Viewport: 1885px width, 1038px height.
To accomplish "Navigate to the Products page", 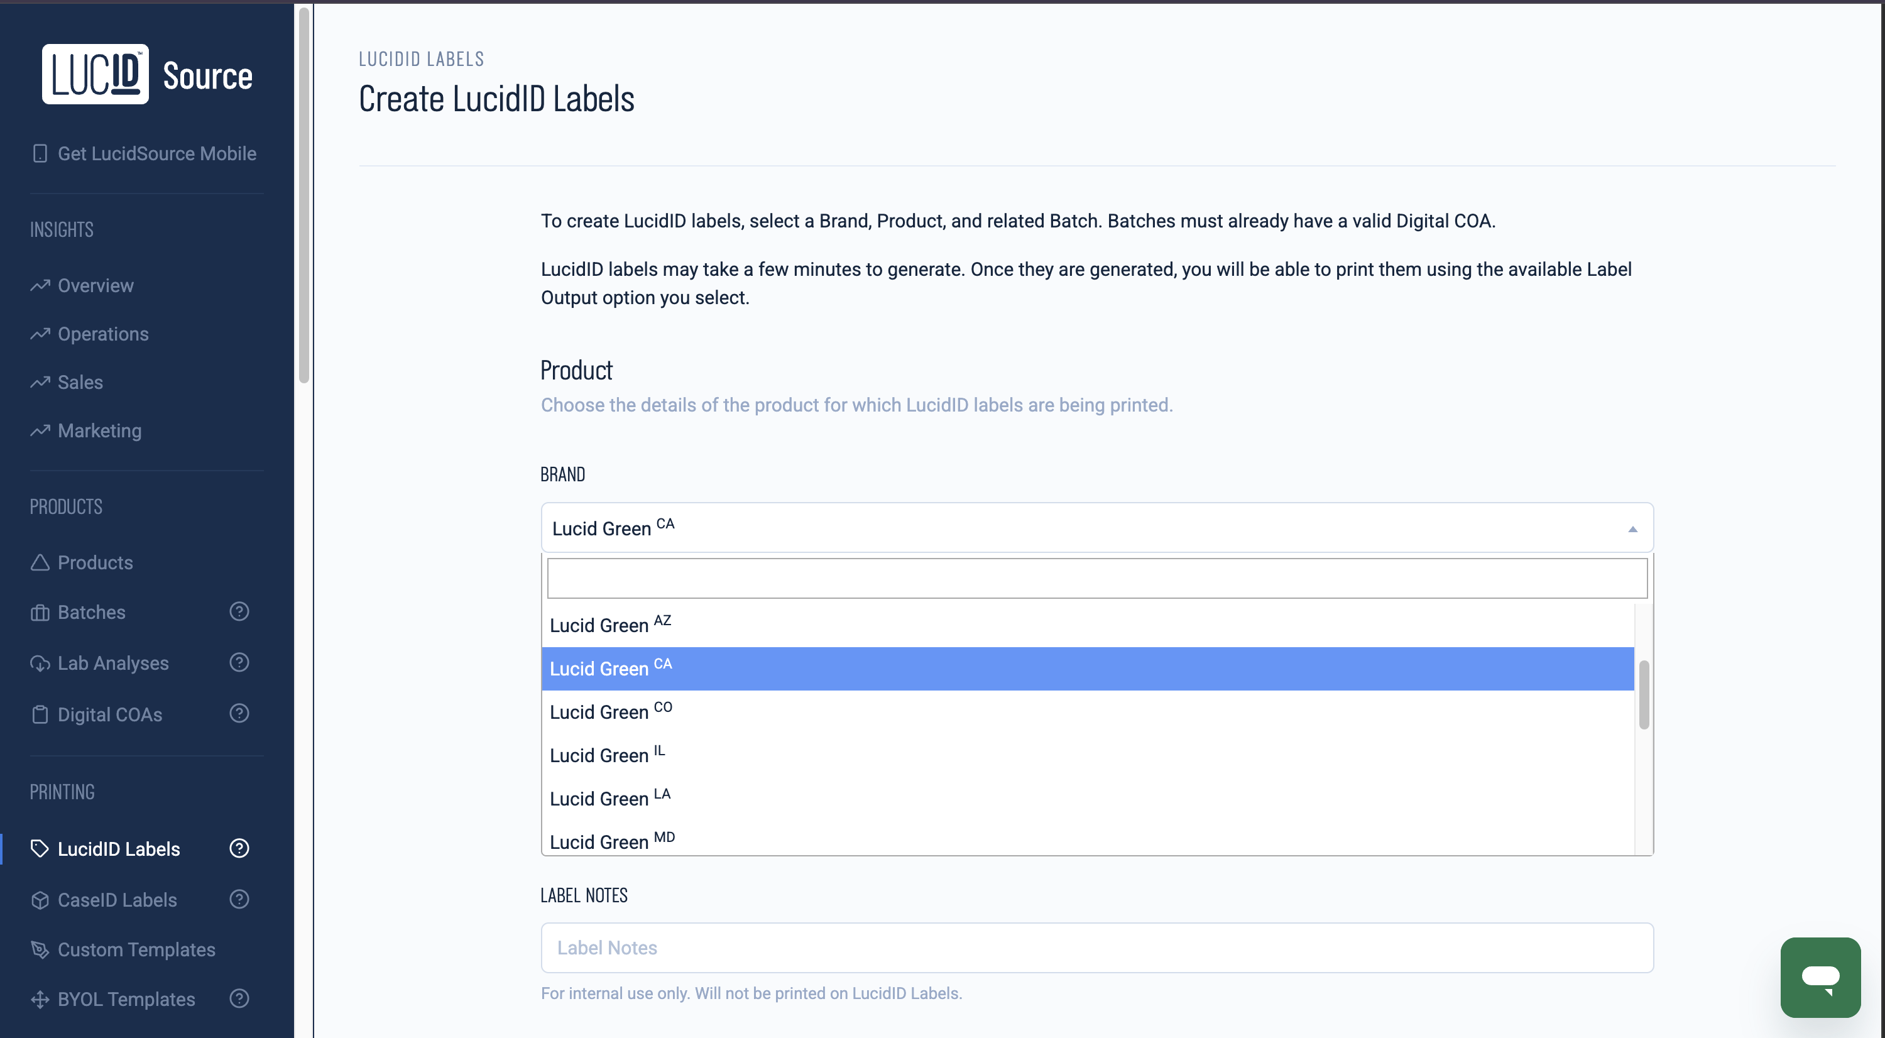I will [95, 562].
